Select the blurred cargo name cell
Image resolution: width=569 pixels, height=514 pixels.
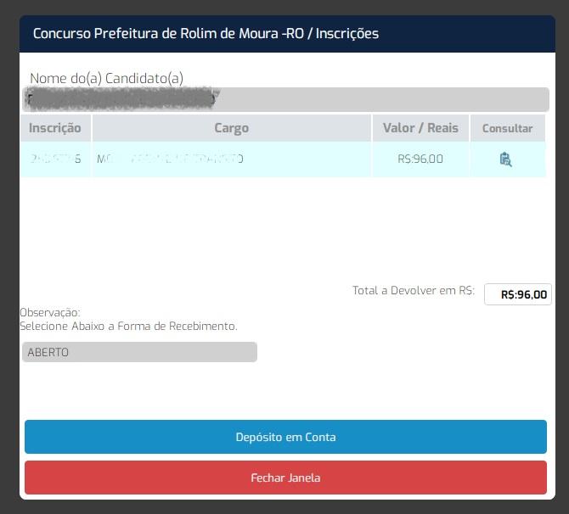[x=232, y=159]
